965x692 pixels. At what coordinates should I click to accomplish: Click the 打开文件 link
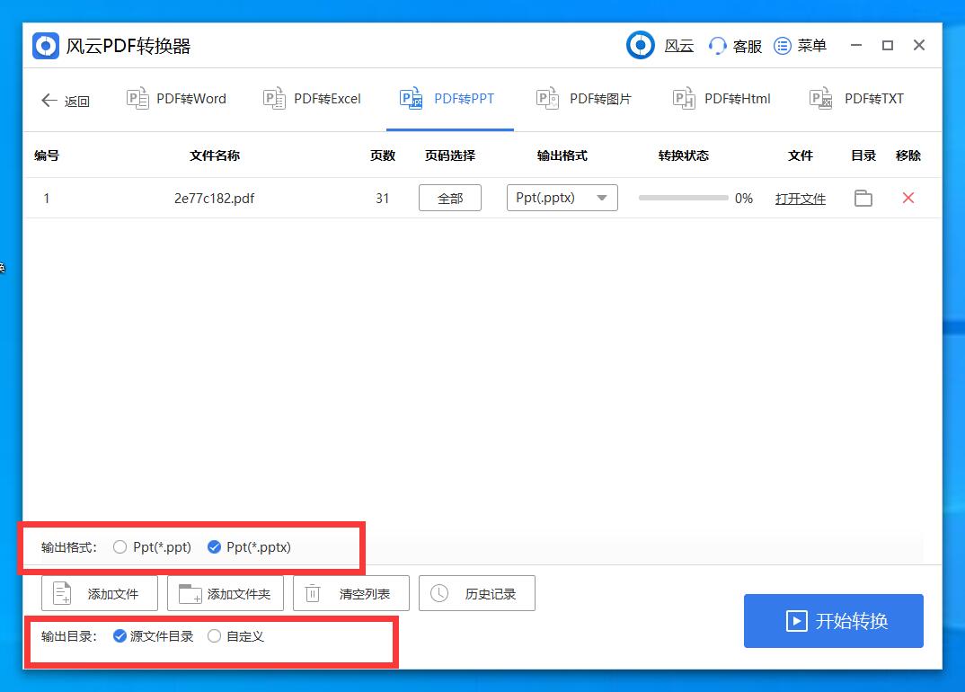pyautogui.click(x=800, y=199)
